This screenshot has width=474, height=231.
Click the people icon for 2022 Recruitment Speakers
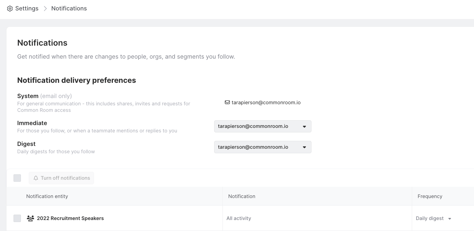(30, 218)
